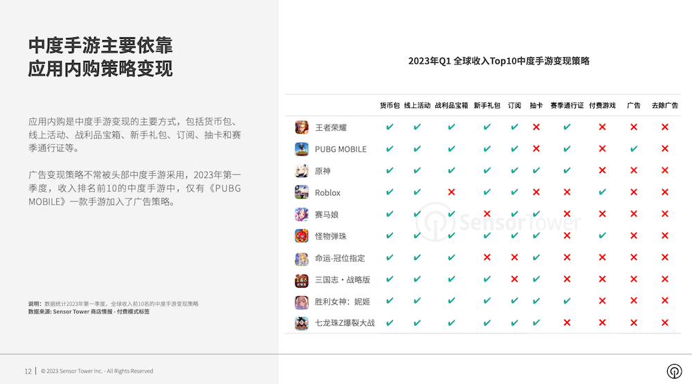Click the 中度手游主要依靠 slide heading
This screenshot has width=692, height=384.
100,46
